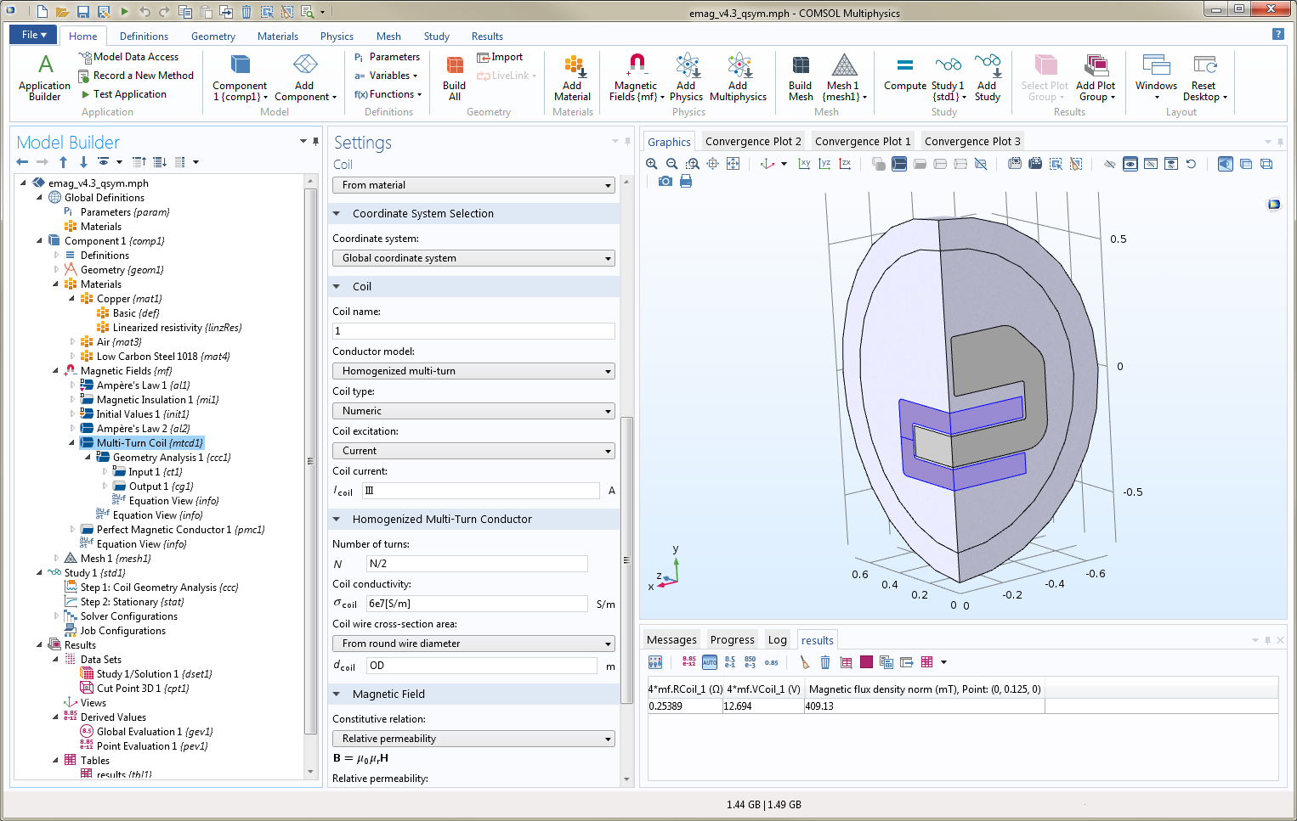The height and width of the screenshot is (821, 1297).
Task: Open Magnetic Fields physics button
Action: 636,76
